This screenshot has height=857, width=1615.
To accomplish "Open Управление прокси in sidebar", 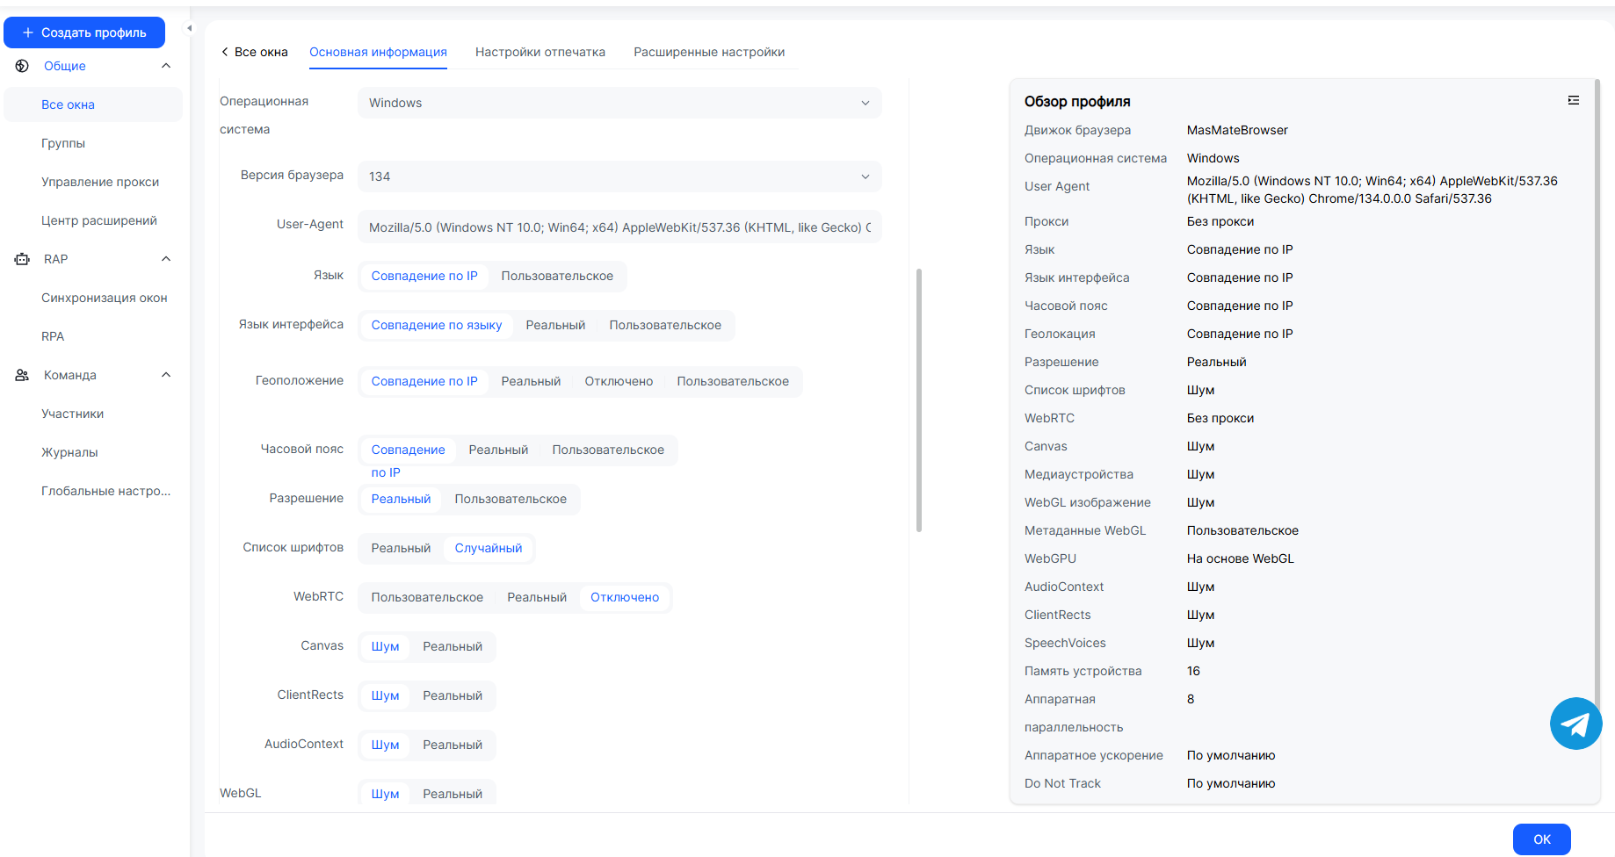I will (x=100, y=182).
